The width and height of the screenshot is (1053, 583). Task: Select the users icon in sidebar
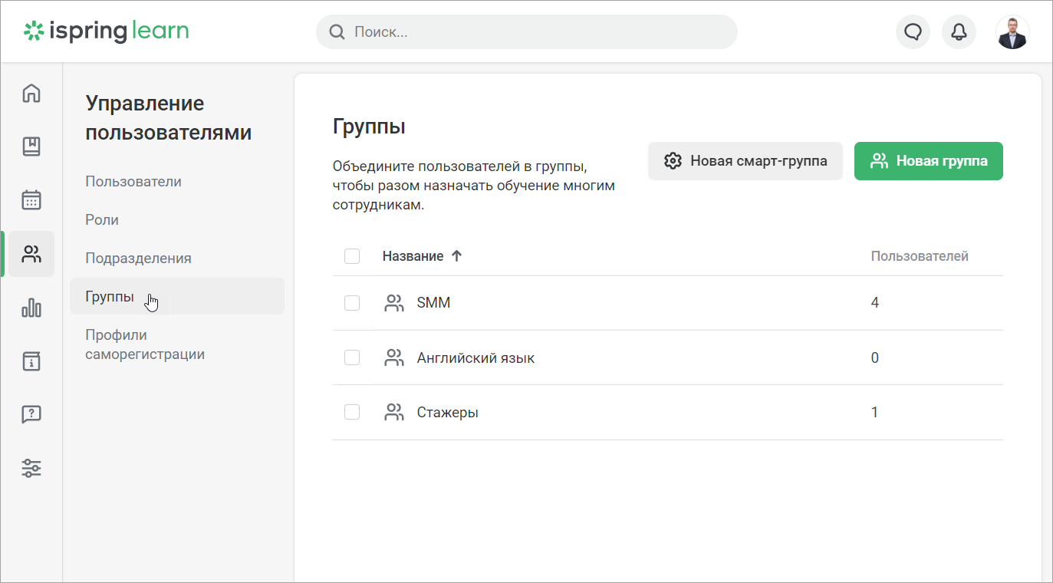point(31,254)
